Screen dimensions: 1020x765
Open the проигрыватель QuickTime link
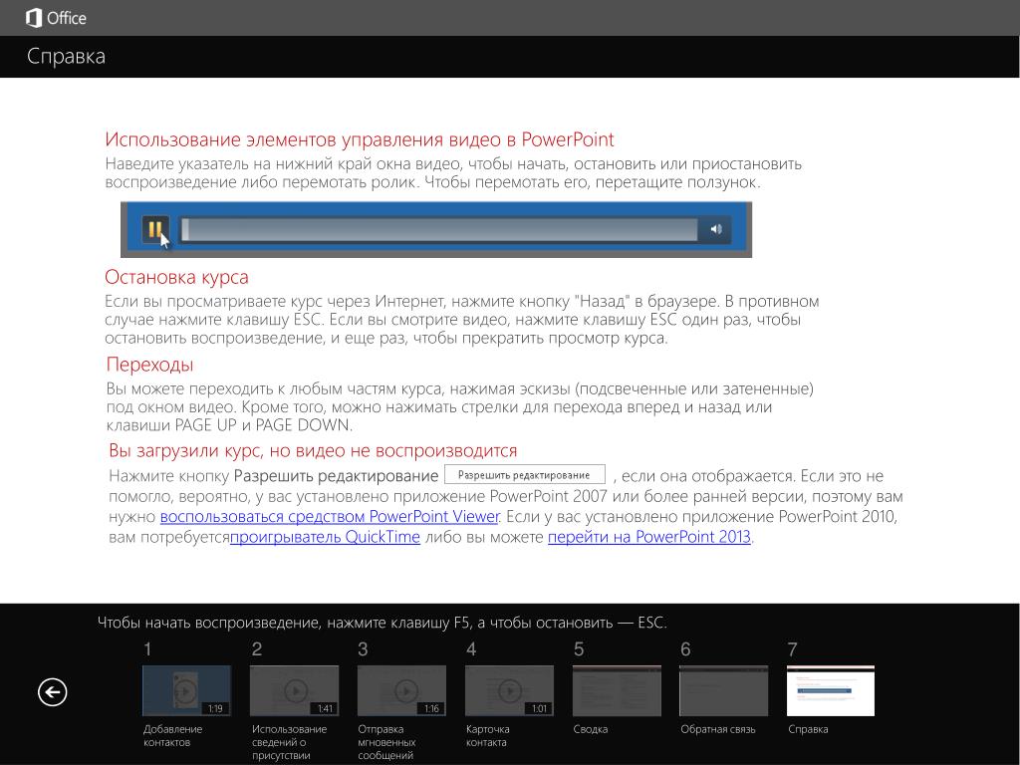point(325,537)
